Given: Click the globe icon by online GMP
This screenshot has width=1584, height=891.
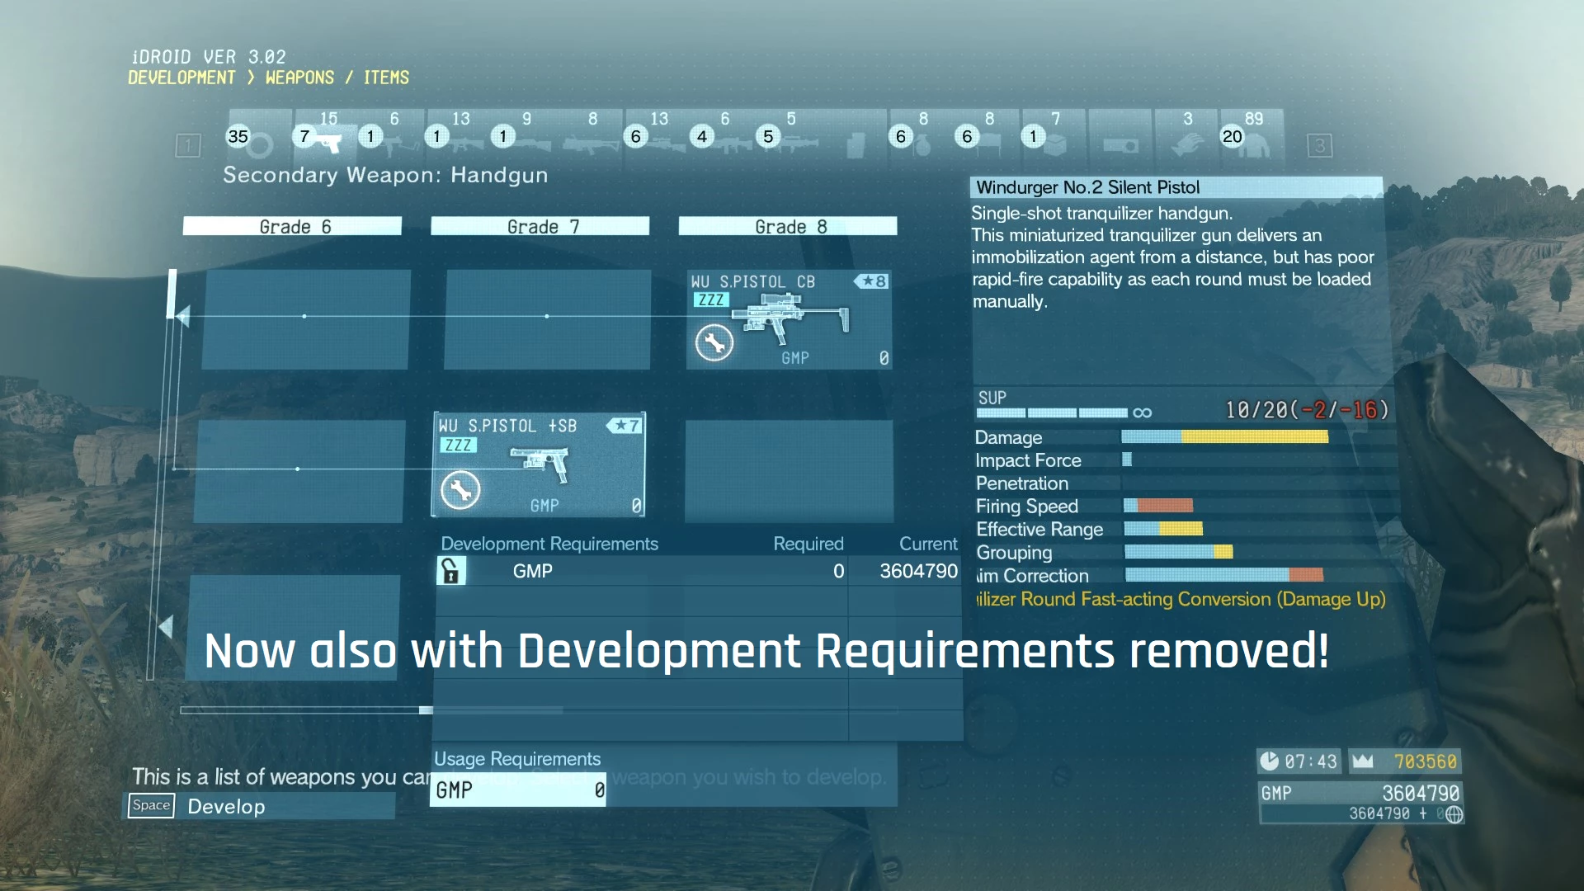Looking at the screenshot, I should (1454, 814).
